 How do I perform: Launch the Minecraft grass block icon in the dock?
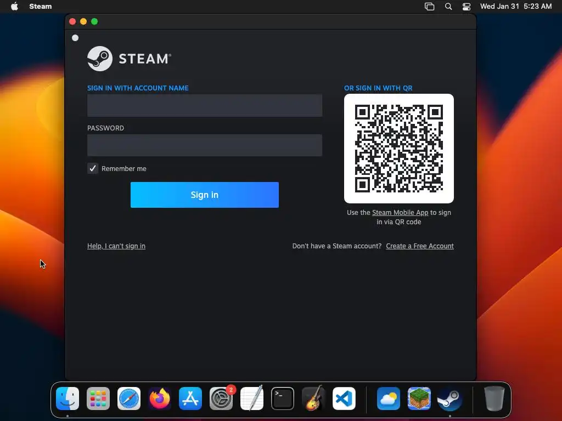pos(419,399)
